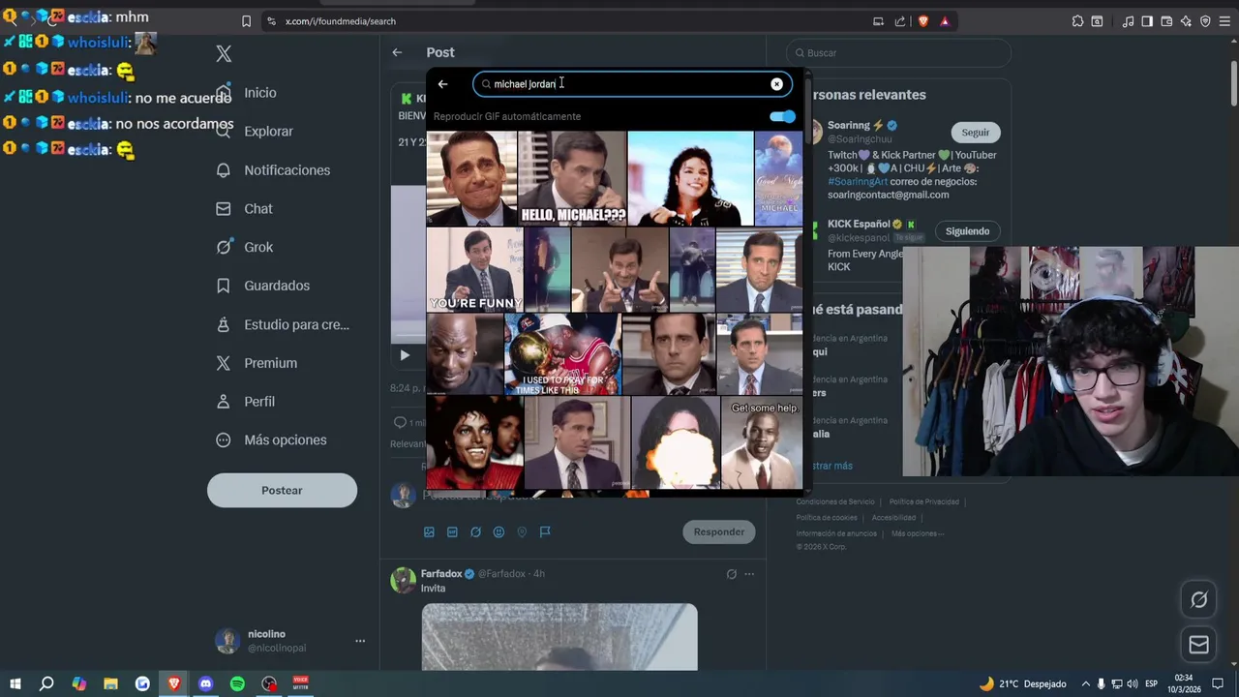Click the Postear button
The width and height of the screenshot is (1239, 697).
(x=282, y=491)
